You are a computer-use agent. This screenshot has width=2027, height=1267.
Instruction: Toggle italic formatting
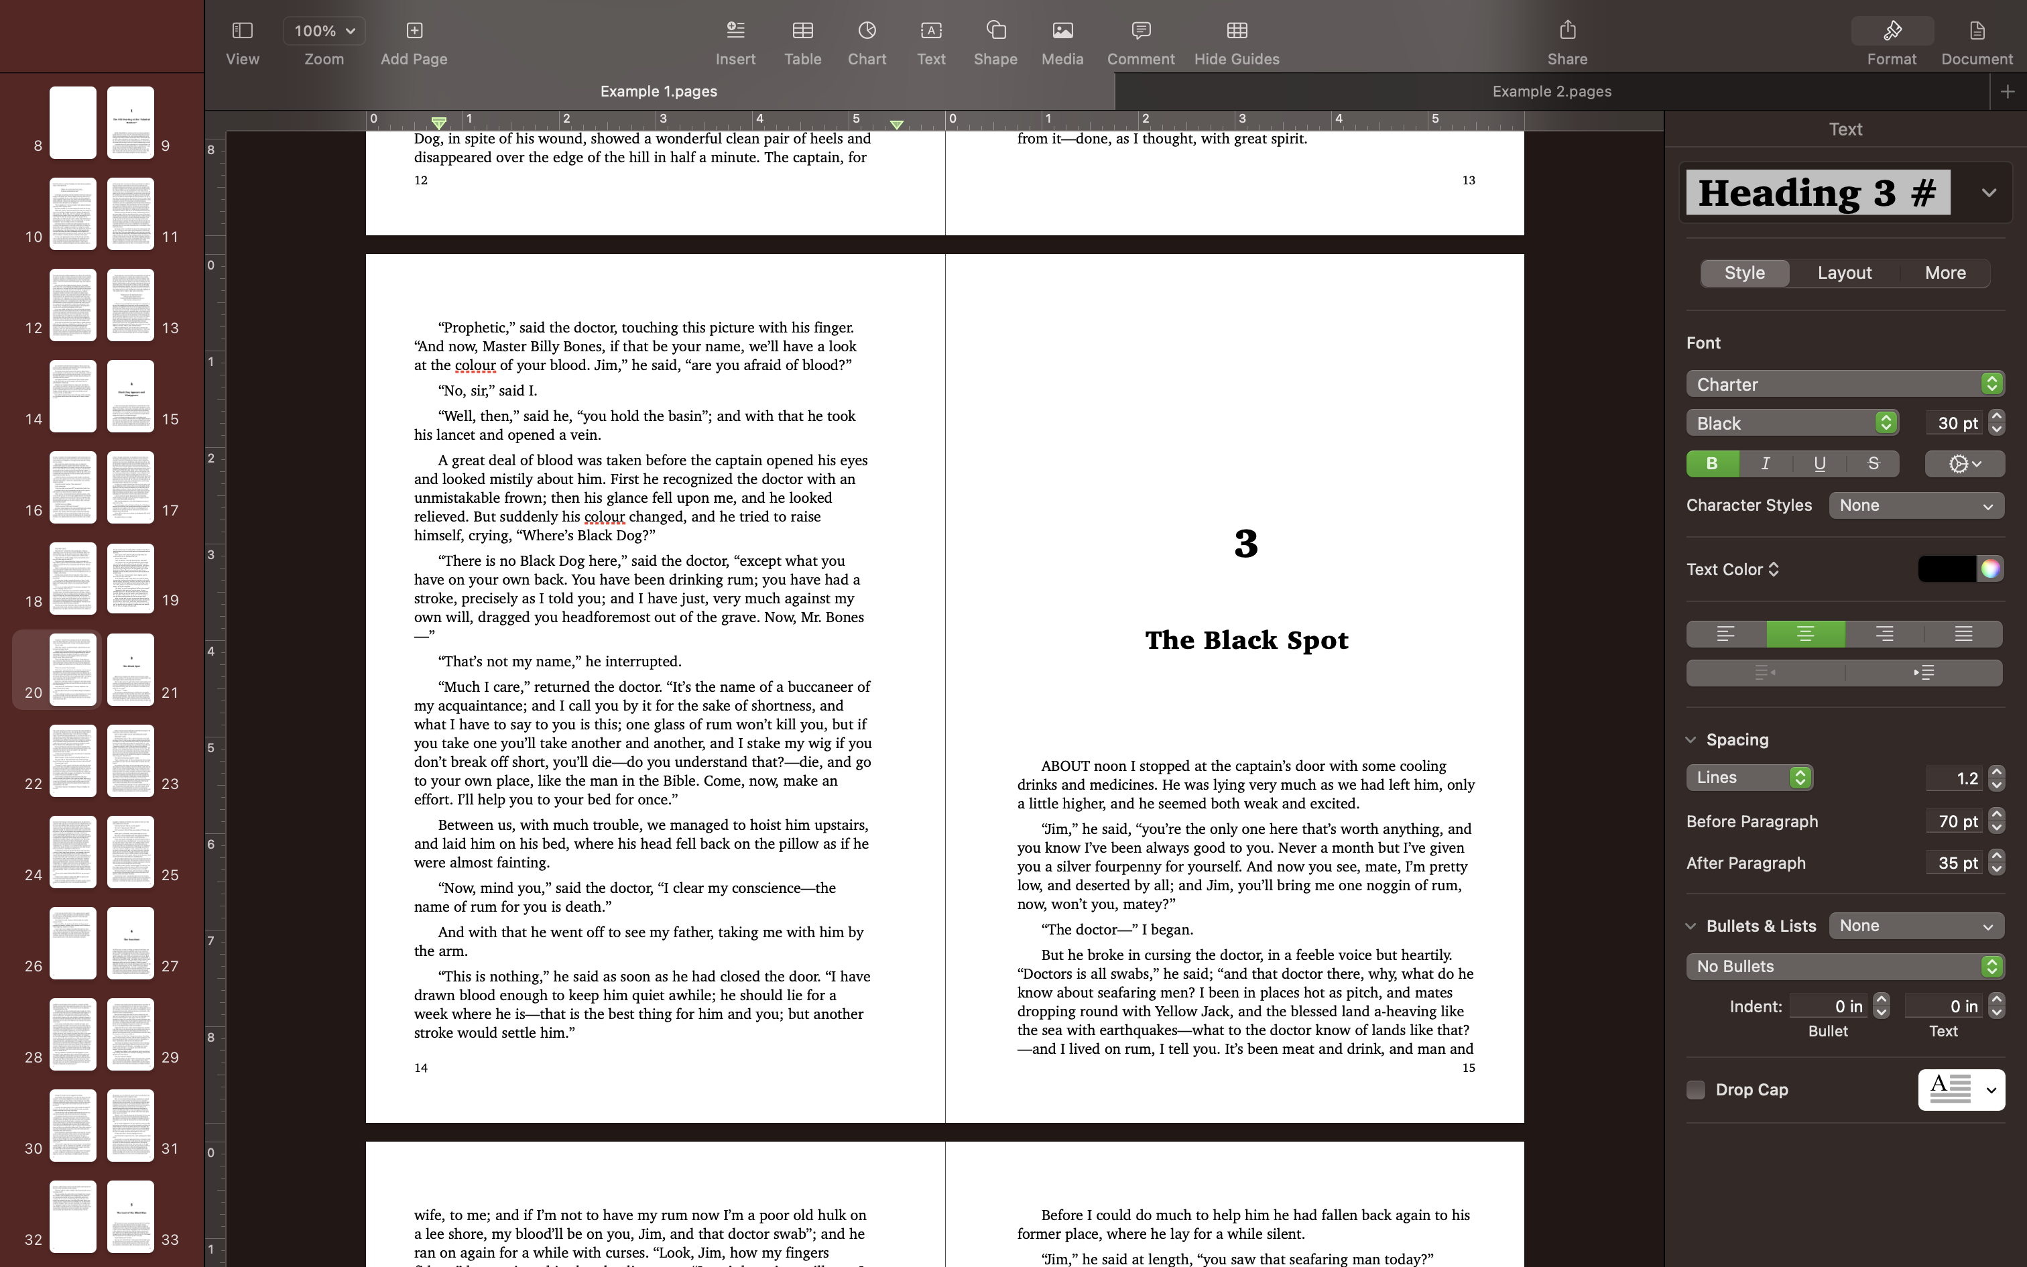(x=1764, y=463)
